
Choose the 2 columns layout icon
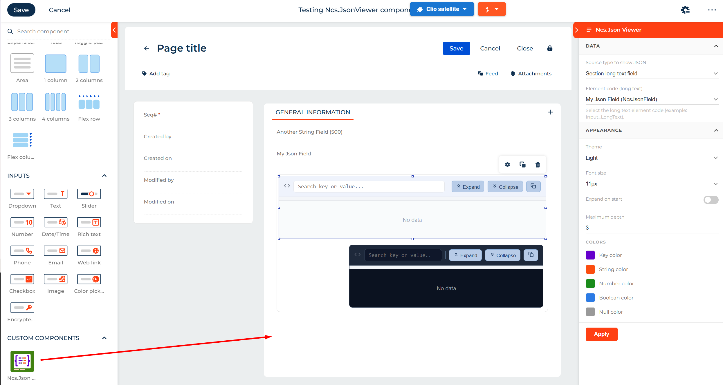click(x=89, y=63)
